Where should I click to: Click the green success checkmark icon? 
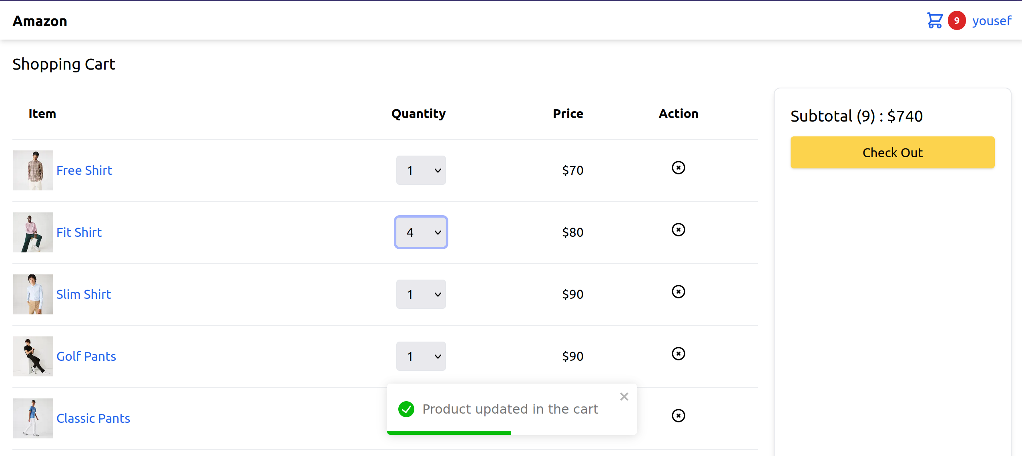406,409
